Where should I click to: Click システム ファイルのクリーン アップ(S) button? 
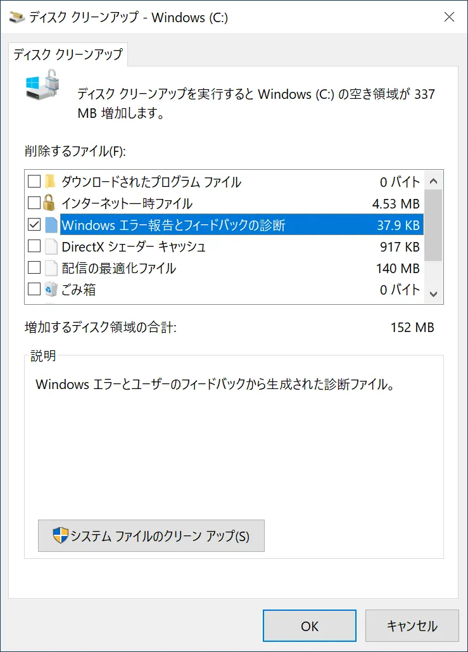151,535
